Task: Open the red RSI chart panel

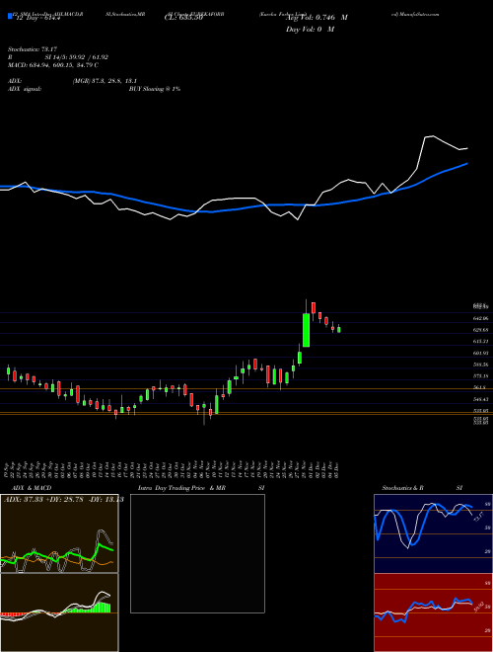Action: pos(433,612)
